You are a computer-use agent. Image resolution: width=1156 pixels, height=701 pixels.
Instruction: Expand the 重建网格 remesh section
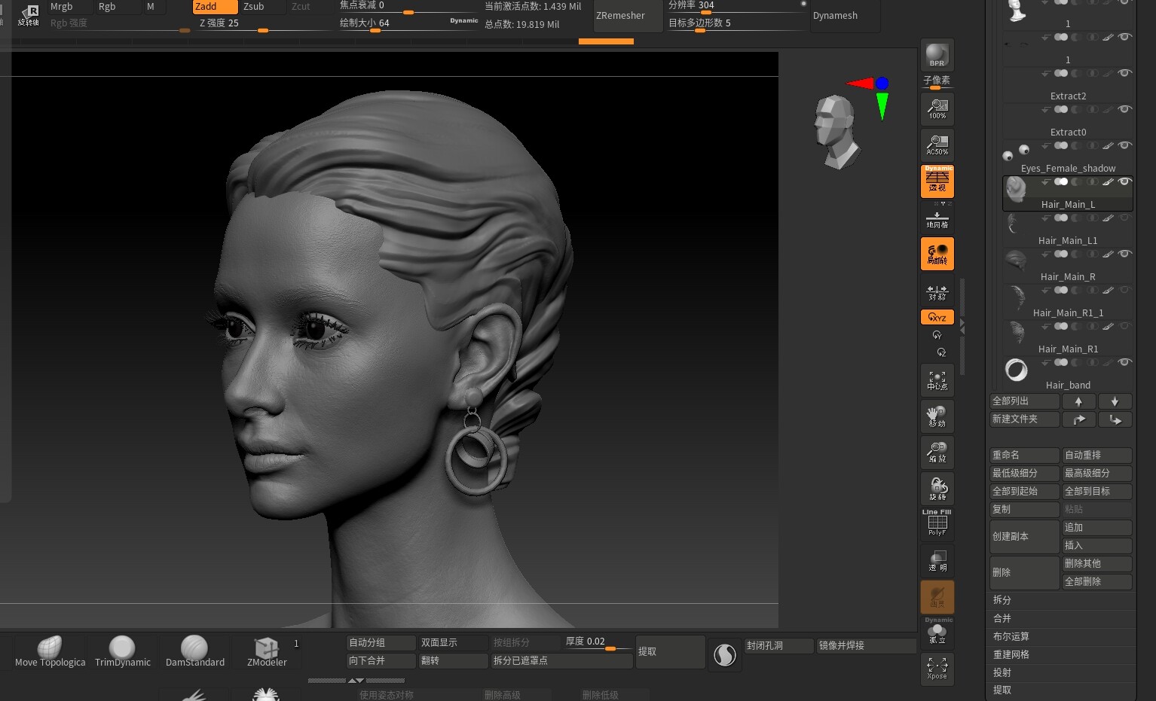coord(1011,654)
